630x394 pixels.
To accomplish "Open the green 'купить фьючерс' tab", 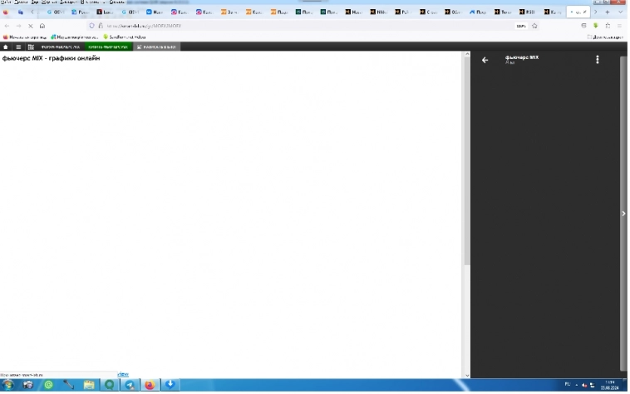I will coord(108,47).
